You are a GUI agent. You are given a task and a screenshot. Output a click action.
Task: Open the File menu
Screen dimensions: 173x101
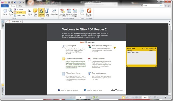click(x=5, y=6)
